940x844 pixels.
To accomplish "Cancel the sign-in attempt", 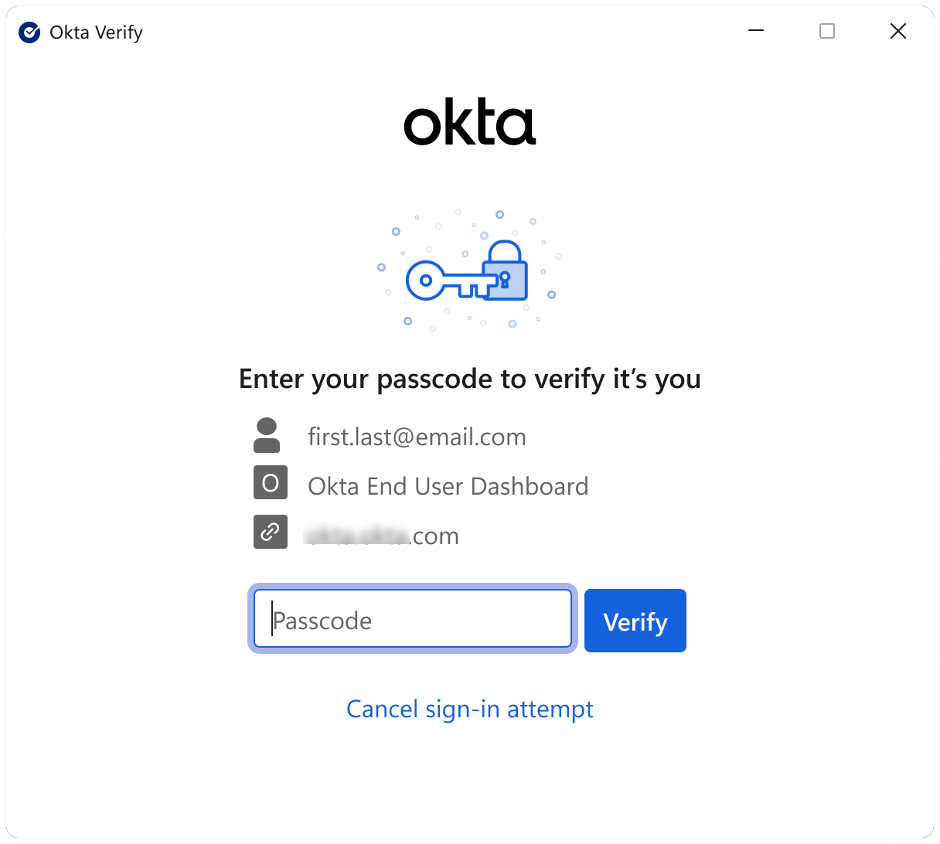I will tap(469, 709).
